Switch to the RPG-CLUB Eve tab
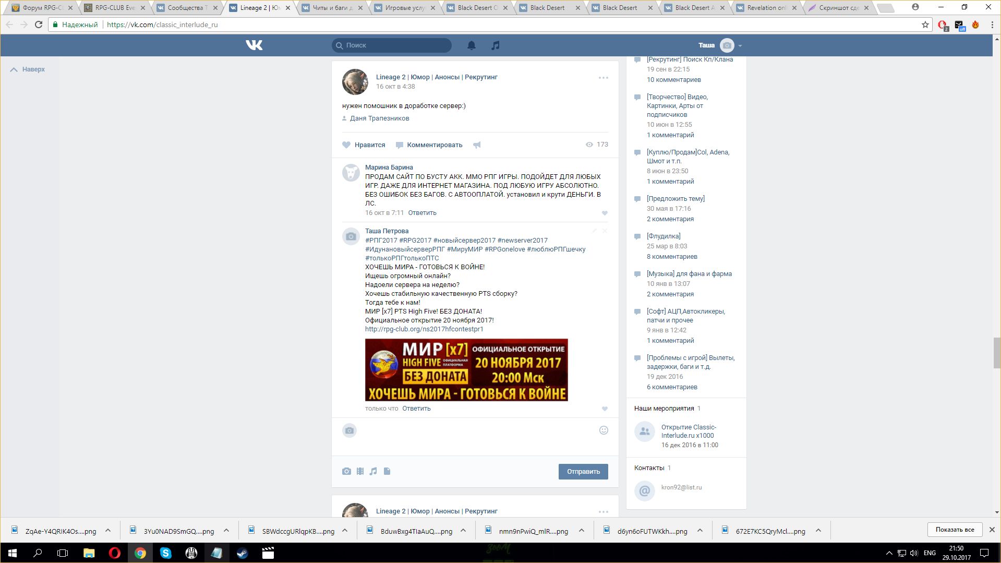The height and width of the screenshot is (563, 1001). click(115, 8)
